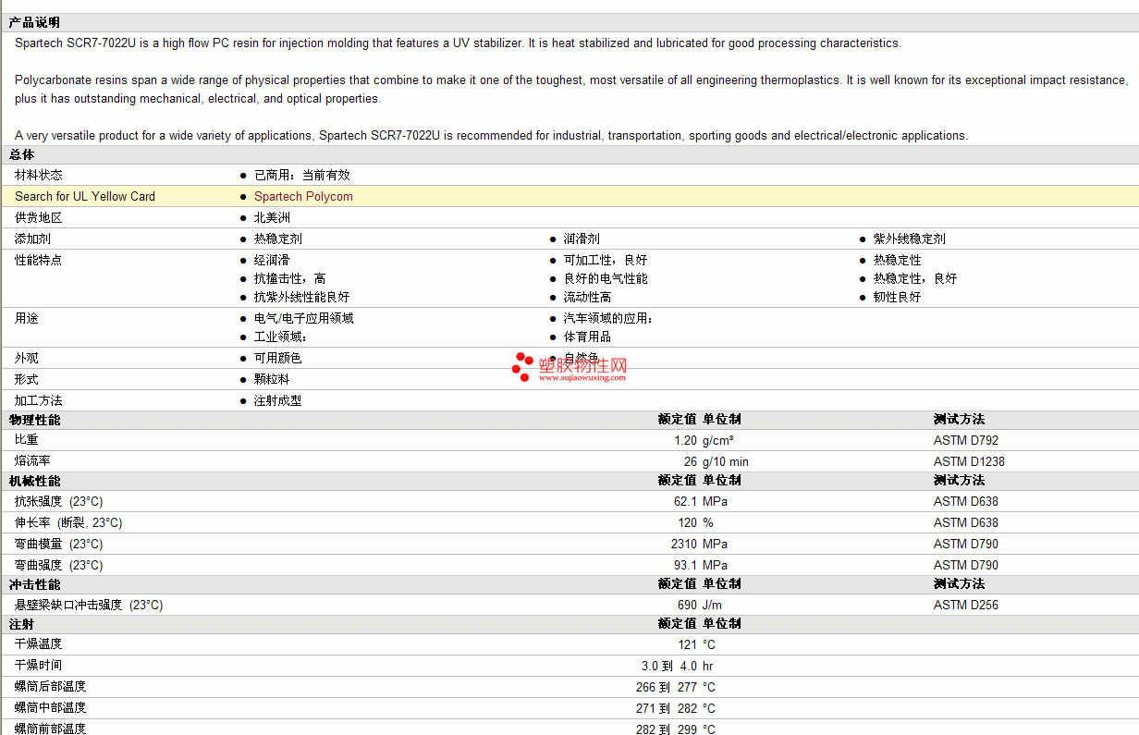Select the 抗撞击性，高 feature entry
This screenshot has width=1139, height=735.
(x=290, y=278)
